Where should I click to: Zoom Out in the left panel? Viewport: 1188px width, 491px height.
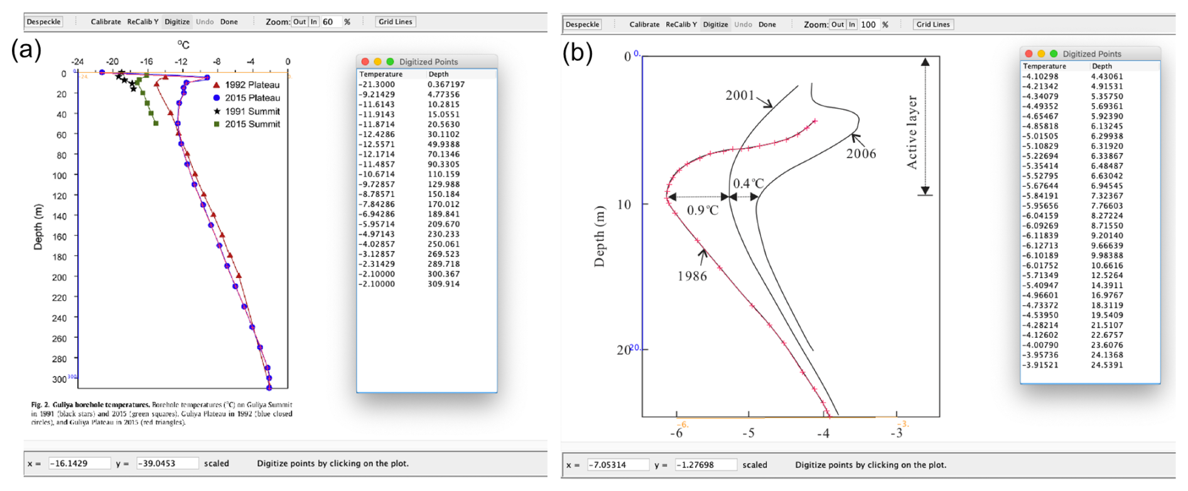click(x=300, y=22)
